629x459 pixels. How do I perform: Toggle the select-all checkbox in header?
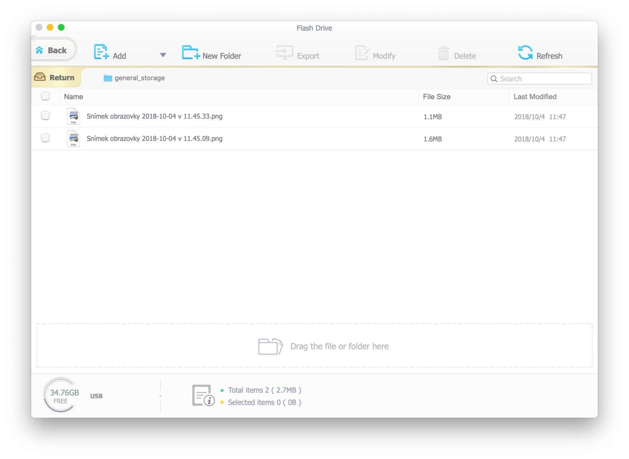click(45, 96)
